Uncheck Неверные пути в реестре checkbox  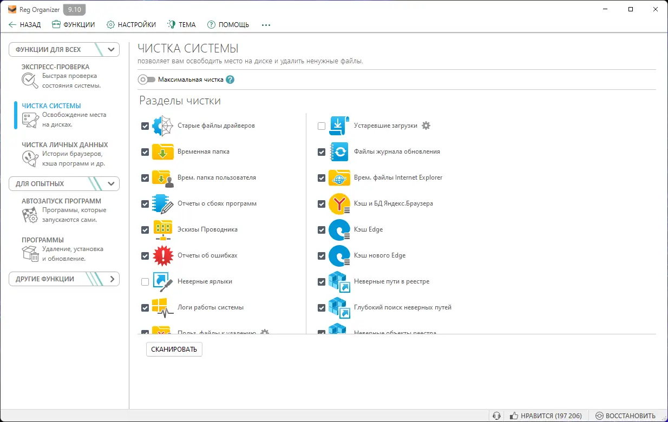(x=322, y=281)
